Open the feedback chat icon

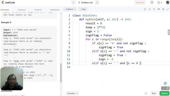(165, 83)
